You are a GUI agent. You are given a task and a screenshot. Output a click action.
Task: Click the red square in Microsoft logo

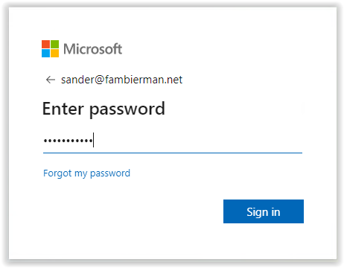(45, 44)
